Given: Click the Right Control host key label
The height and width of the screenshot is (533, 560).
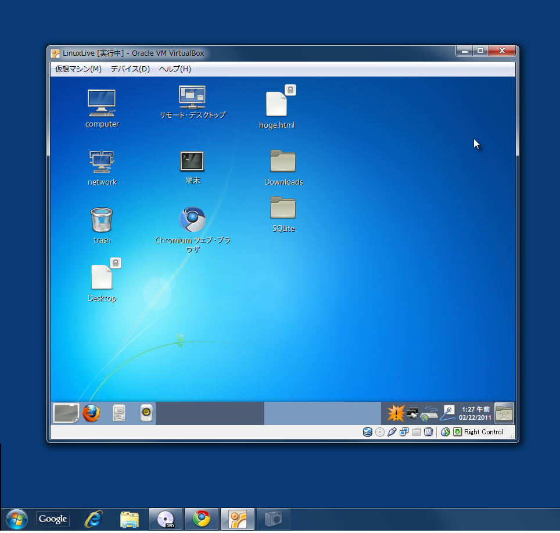Looking at the screenshot, I should tap(483, 432).
